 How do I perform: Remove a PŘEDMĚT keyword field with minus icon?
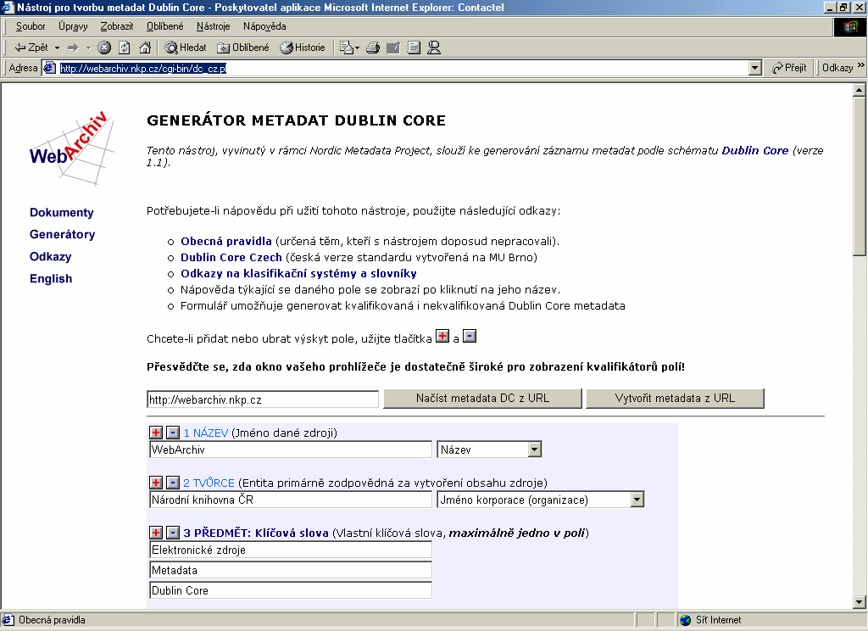click(x=173, y=533)
